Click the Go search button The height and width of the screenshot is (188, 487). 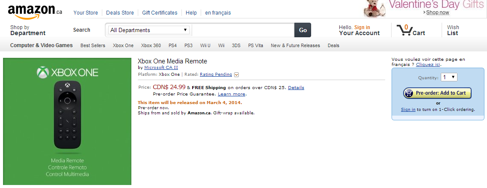303,30
